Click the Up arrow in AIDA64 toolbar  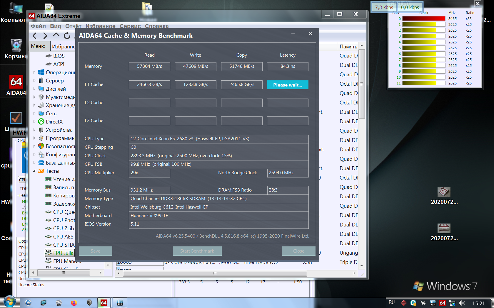(56, 35)
